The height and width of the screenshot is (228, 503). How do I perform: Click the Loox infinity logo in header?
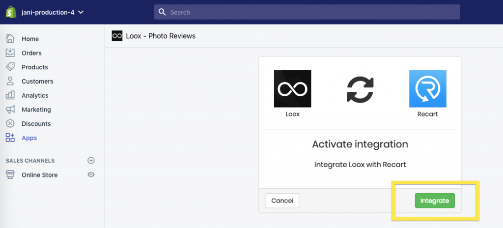coord(117,36)
